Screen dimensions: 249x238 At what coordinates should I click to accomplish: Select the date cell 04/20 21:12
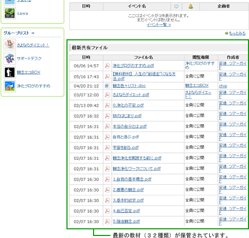tap(86, 86)
